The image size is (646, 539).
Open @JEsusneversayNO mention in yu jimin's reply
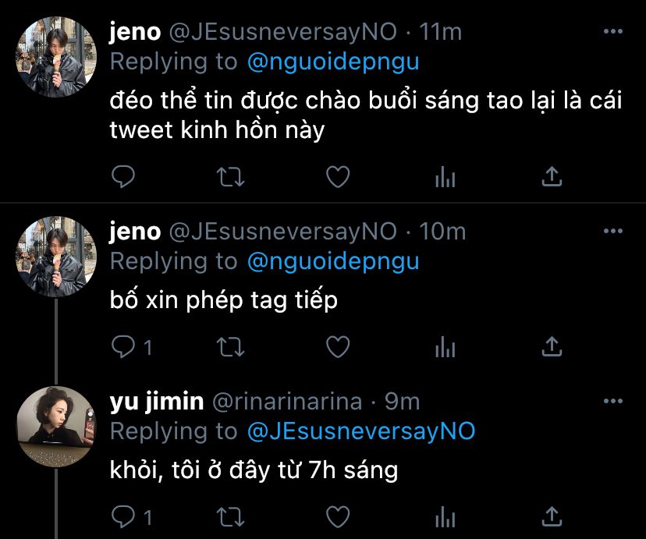360,431
